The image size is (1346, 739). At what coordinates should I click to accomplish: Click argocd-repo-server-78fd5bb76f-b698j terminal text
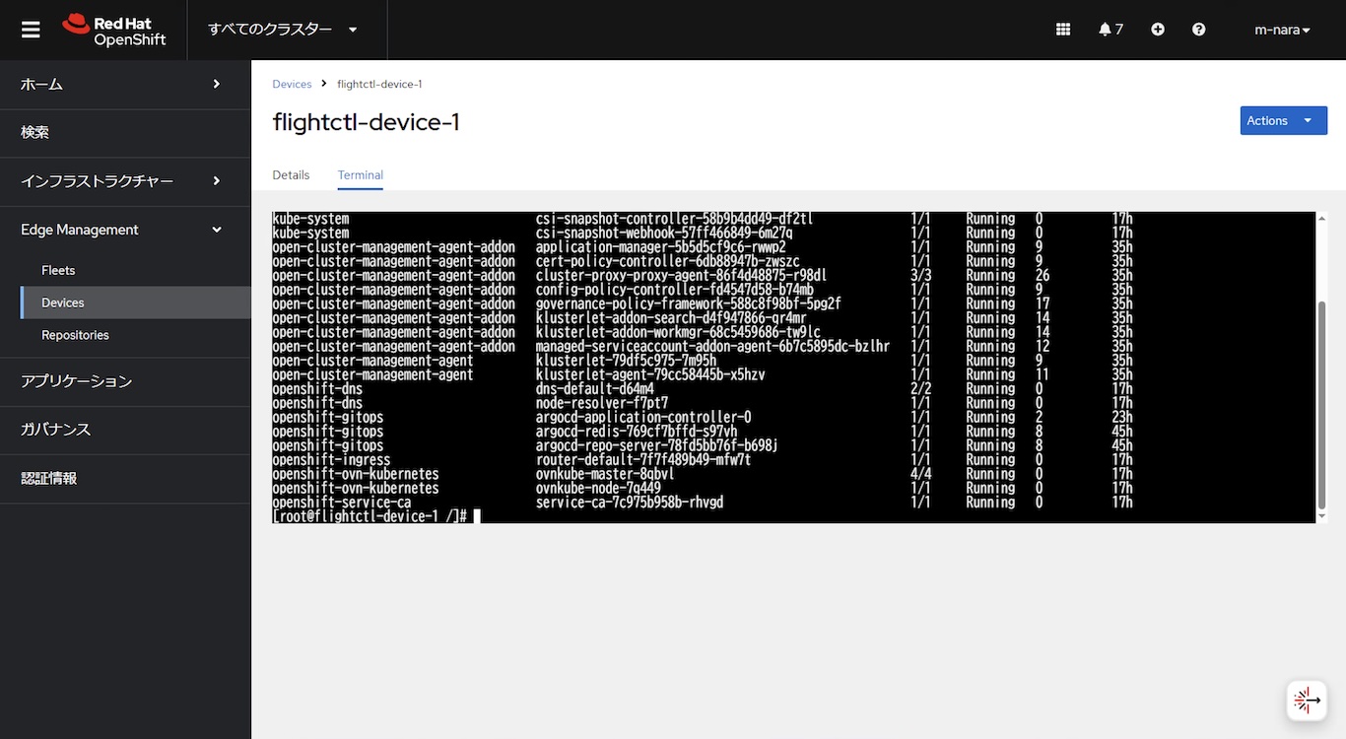[657, 445]
